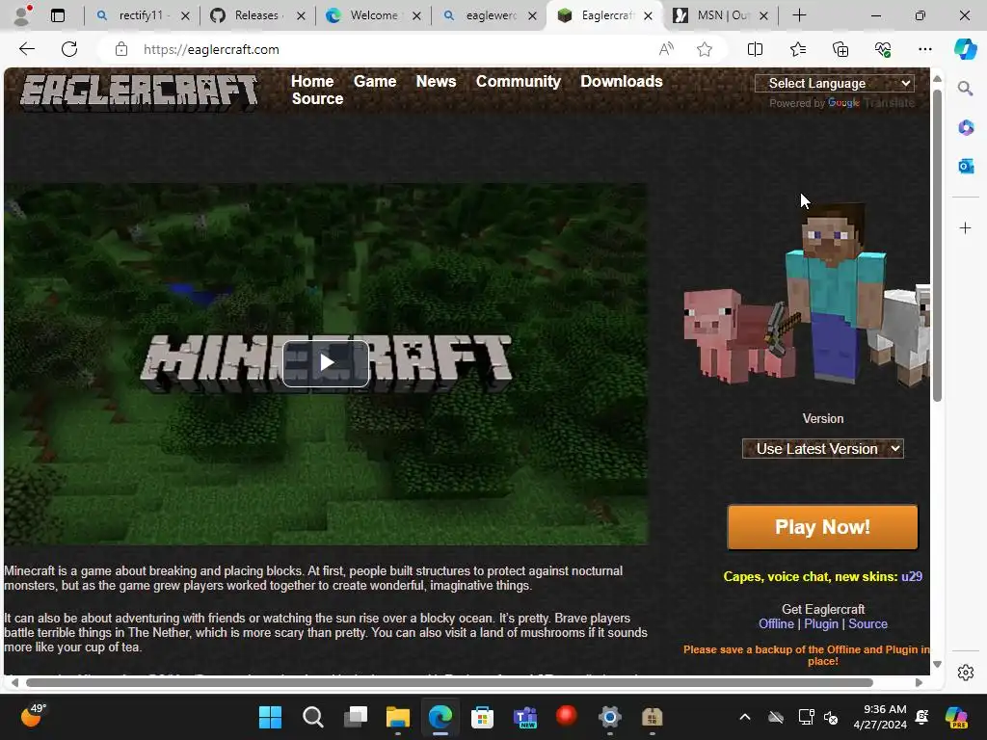Screen dimensions: 987x740
Task: Close the rectify11 tab
Action: click(185, 15)
